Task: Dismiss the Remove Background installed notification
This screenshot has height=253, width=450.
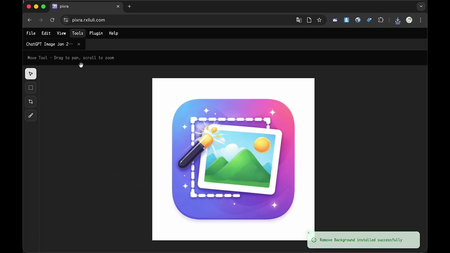Action: pos(308,233)
